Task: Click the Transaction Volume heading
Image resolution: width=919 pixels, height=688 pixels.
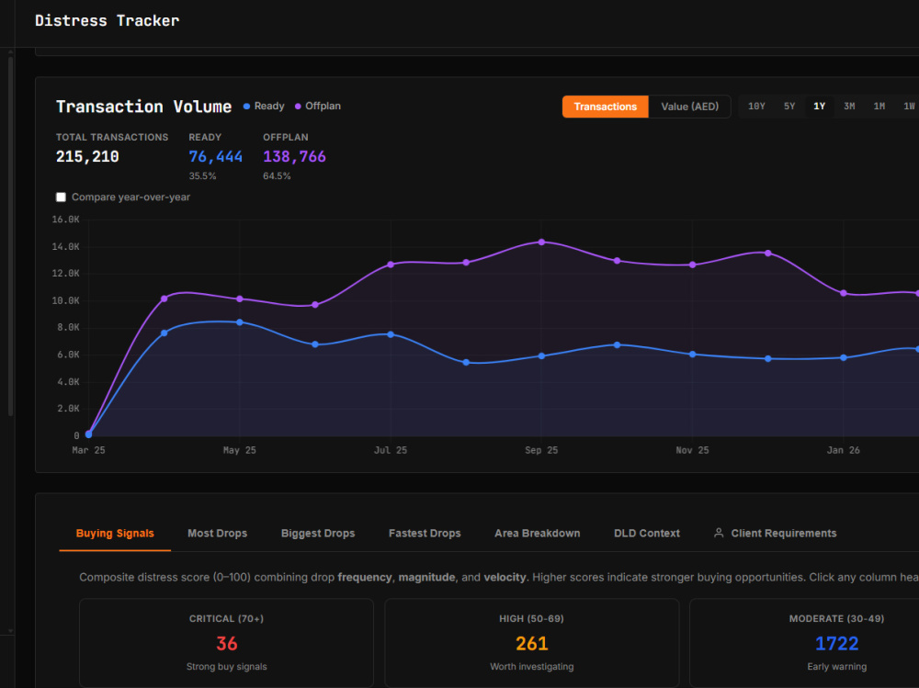Action: tap(143, 107)
